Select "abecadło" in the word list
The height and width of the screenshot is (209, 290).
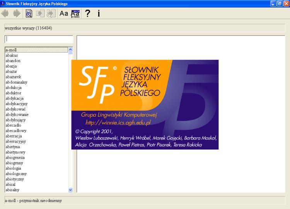coord(36,125)
